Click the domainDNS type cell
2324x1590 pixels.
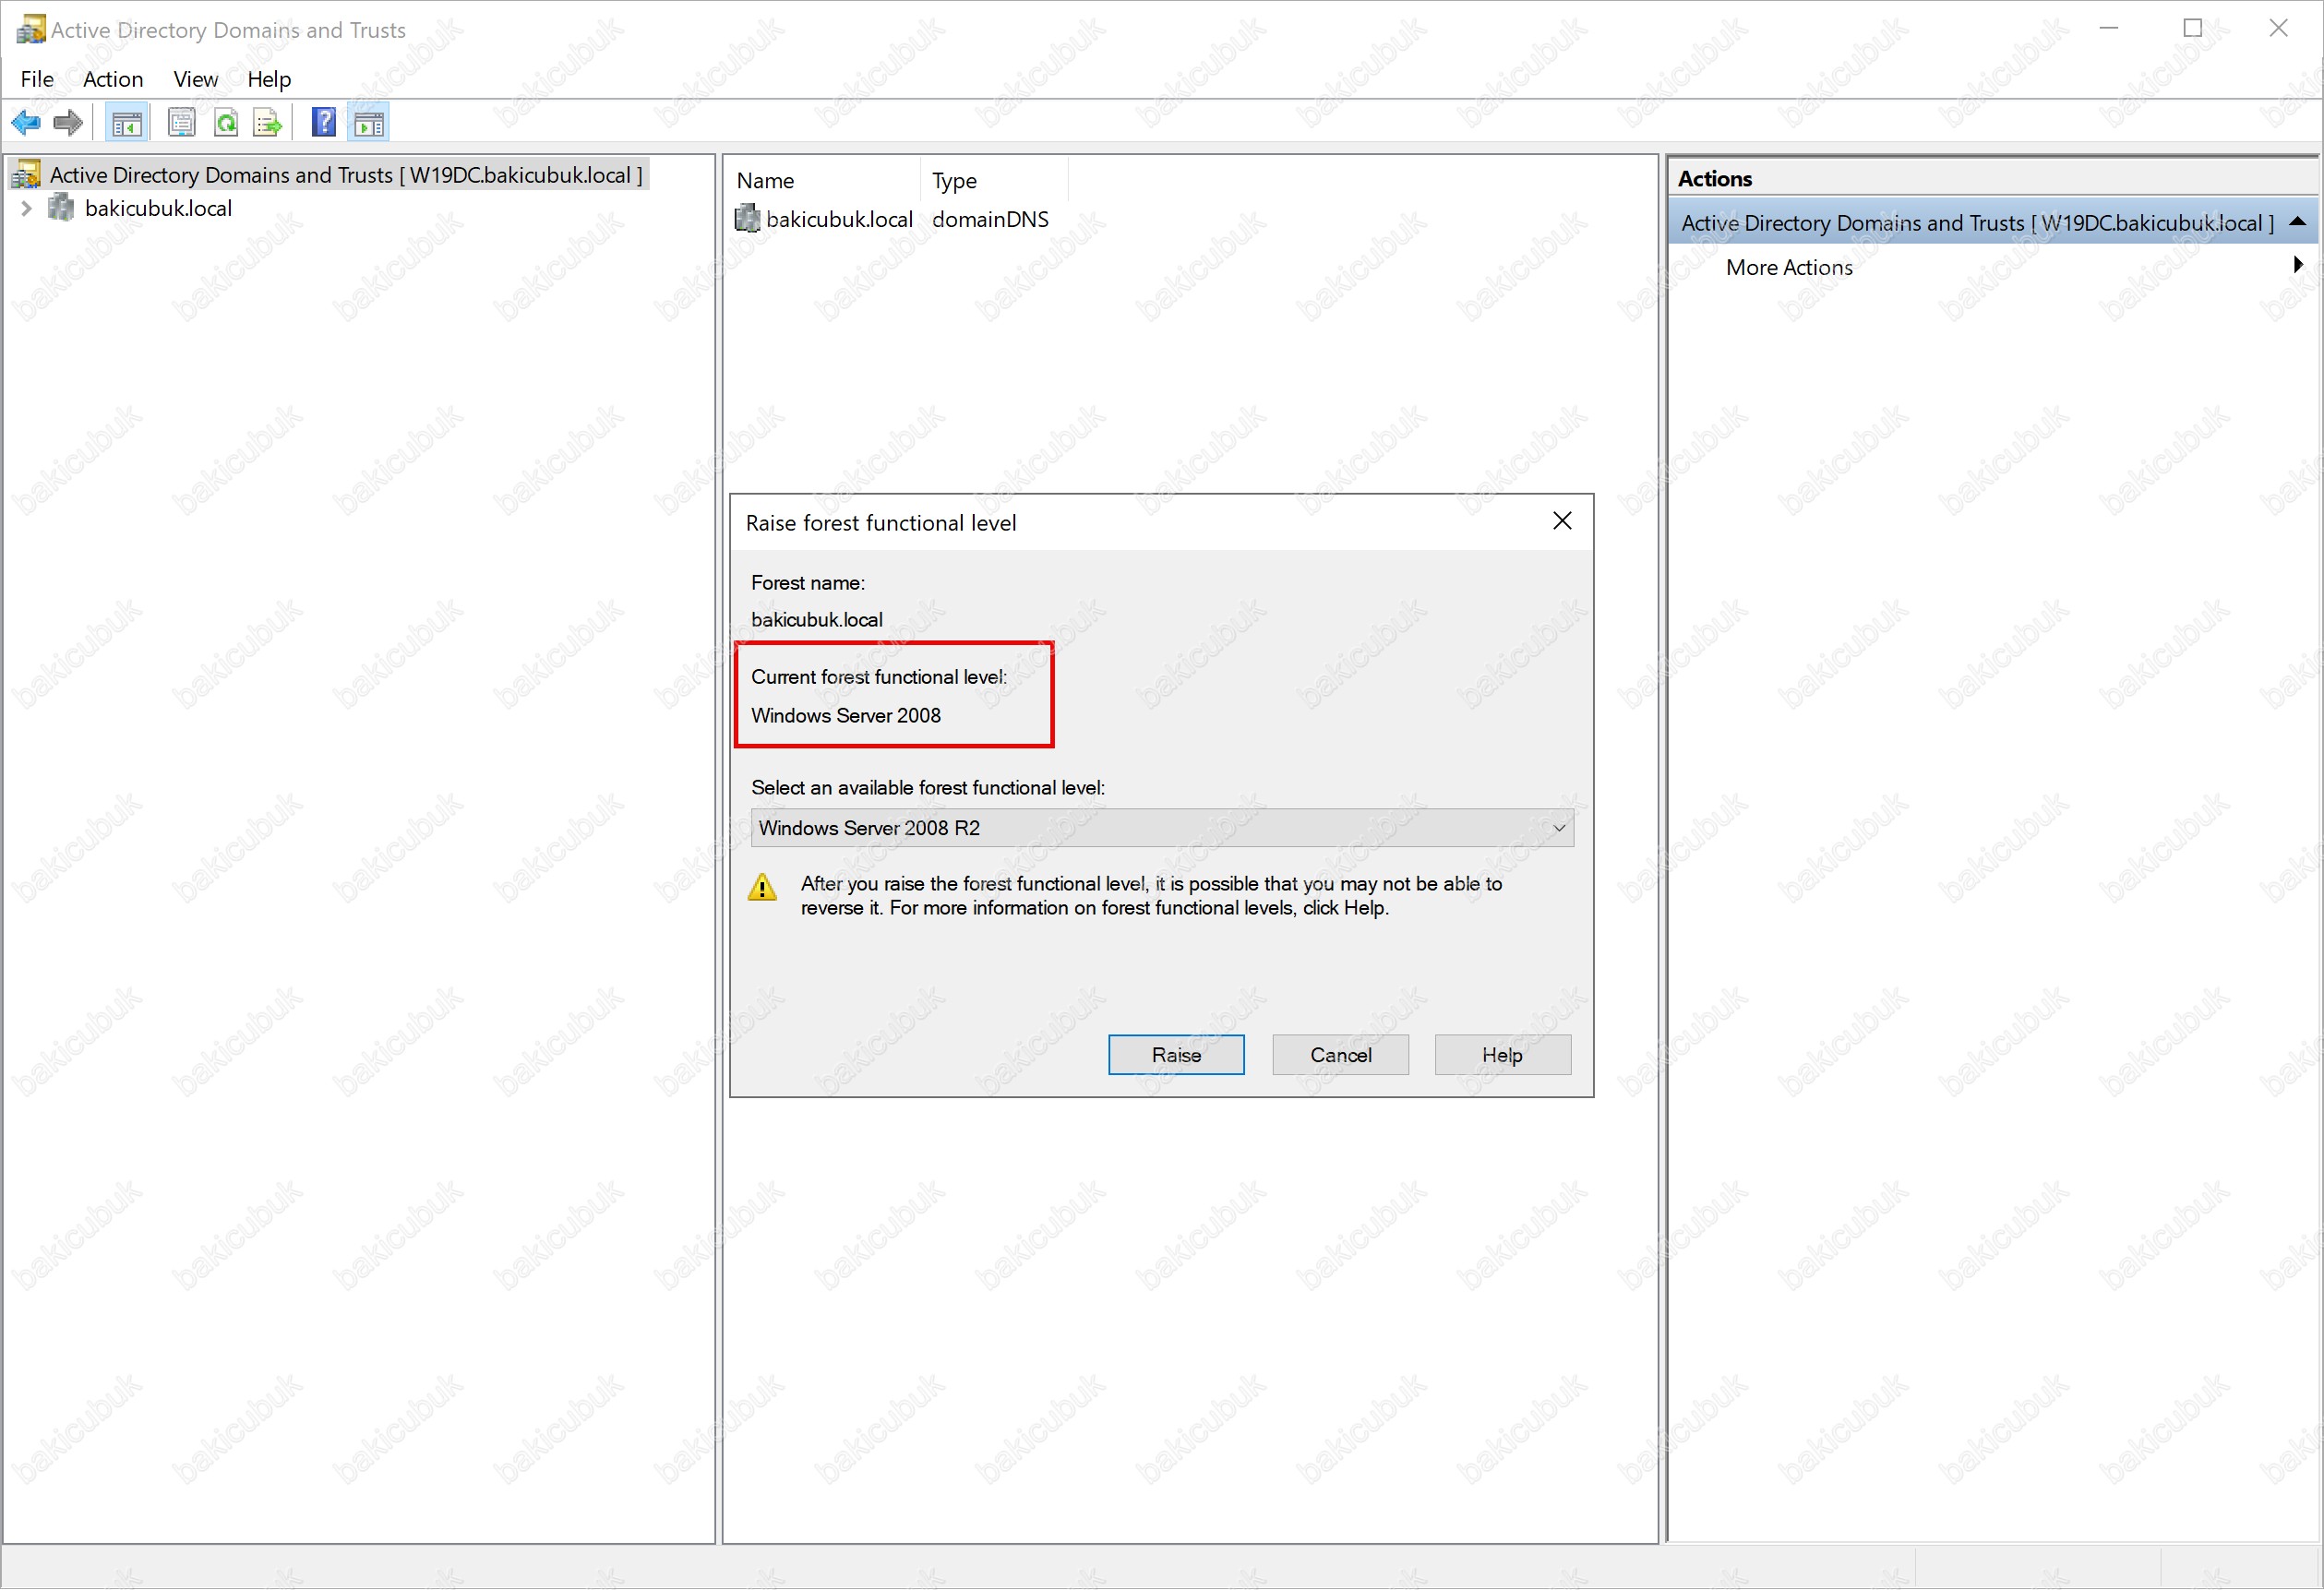pos(990,219)
